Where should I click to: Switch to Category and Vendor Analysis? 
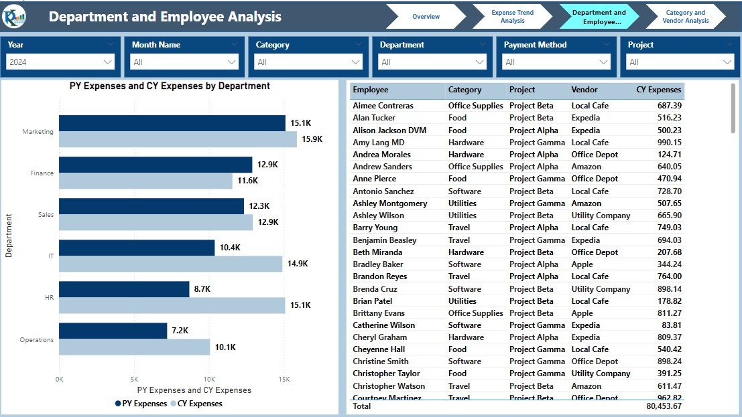click(685, 15)
